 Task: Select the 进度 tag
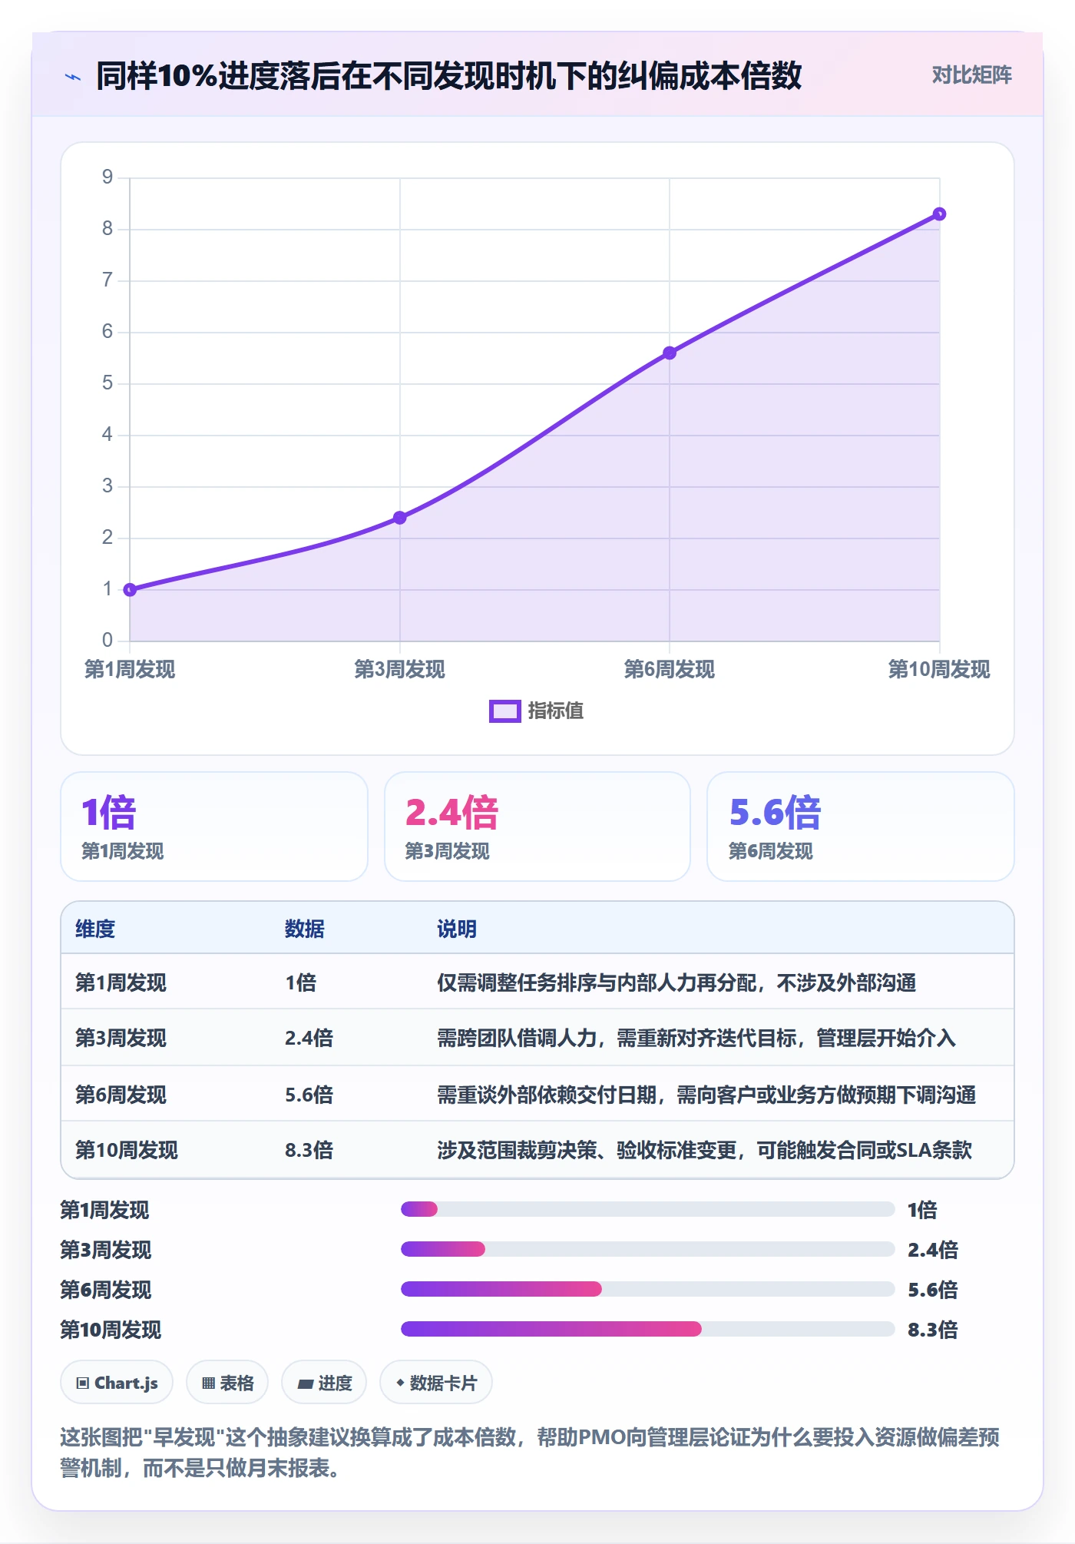point(324,1383)
